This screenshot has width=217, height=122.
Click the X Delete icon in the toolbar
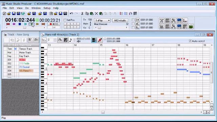click(96, 14)
